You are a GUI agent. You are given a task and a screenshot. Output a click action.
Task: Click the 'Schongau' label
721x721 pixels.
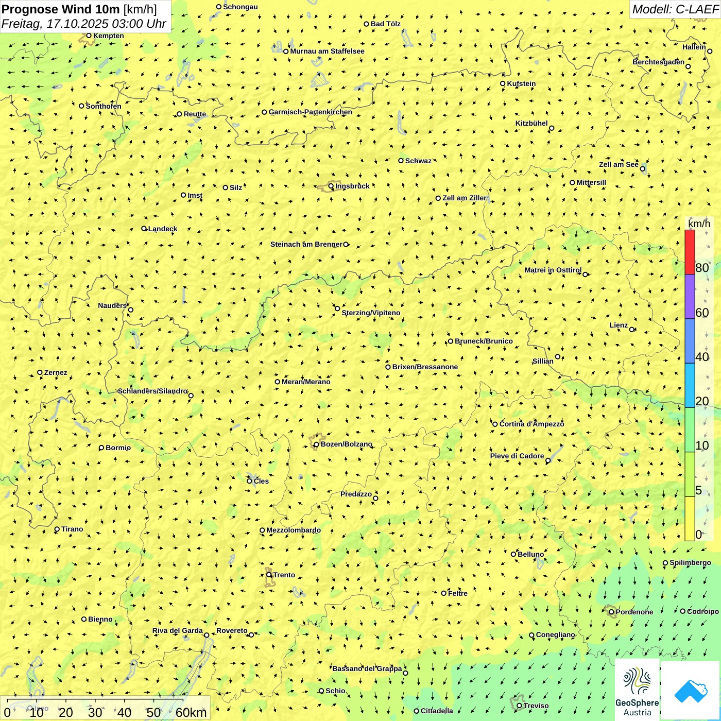point(240,7)
